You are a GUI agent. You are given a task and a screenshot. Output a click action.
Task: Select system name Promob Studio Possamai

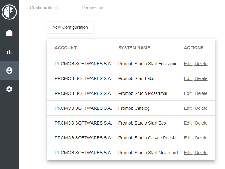[143, 93]
